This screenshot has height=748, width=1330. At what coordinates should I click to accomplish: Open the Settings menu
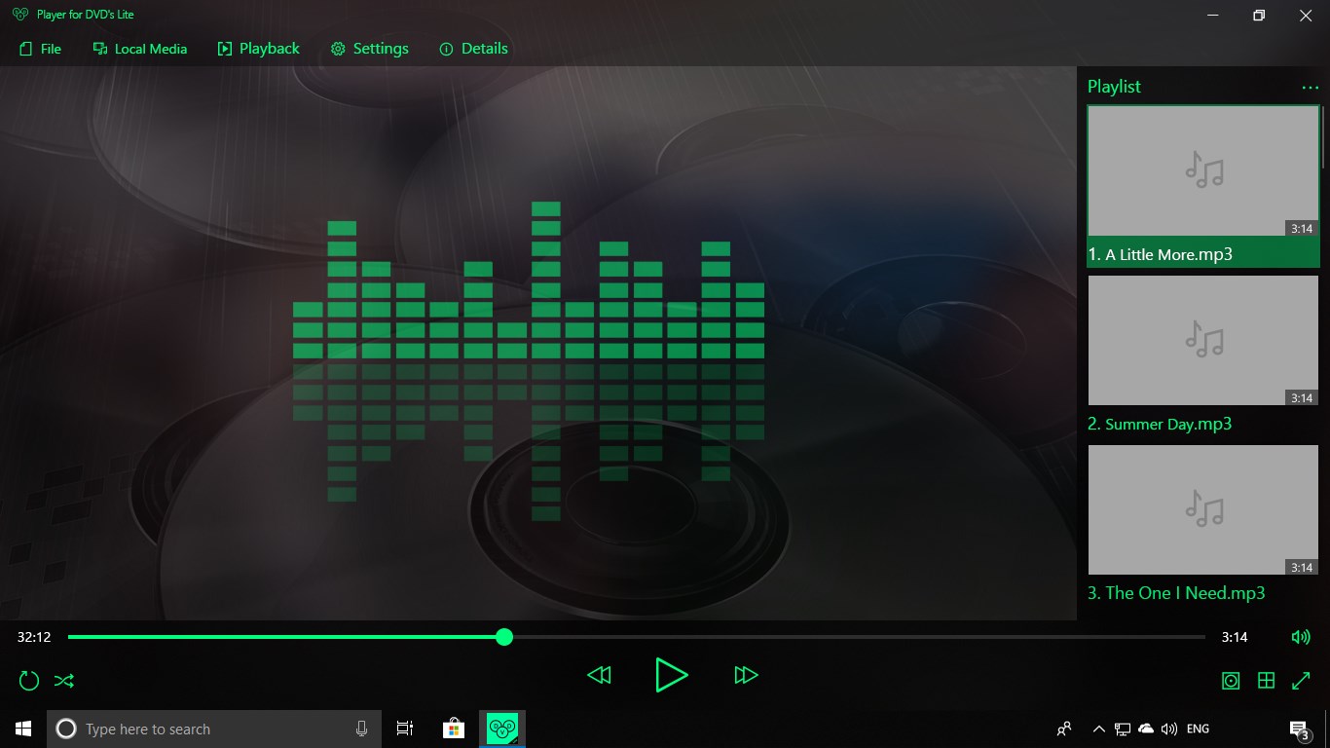(x=369, y=48)
